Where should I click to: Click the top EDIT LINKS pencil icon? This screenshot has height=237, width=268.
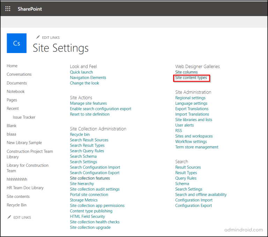click(38, 37)
